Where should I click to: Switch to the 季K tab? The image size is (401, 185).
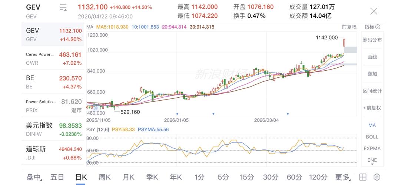pos(152,177)
